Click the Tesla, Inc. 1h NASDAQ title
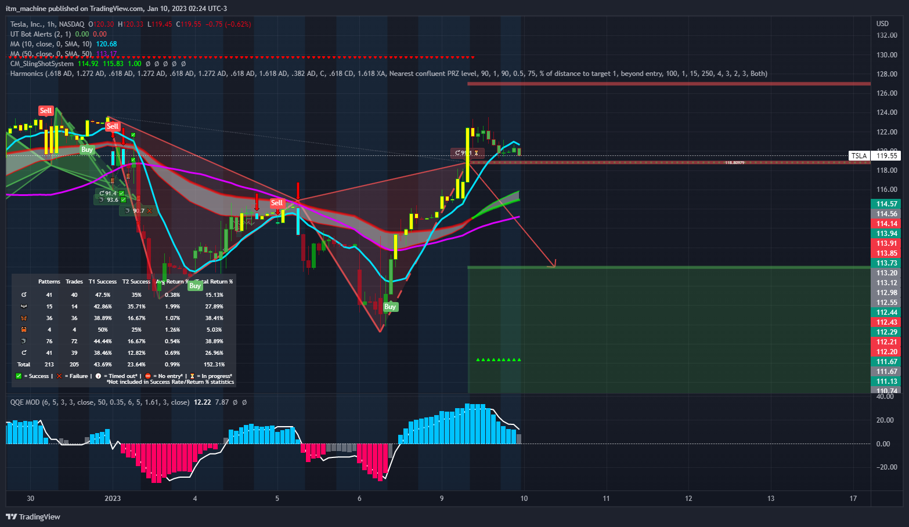909x527 pixels. (x=47, y=24)
